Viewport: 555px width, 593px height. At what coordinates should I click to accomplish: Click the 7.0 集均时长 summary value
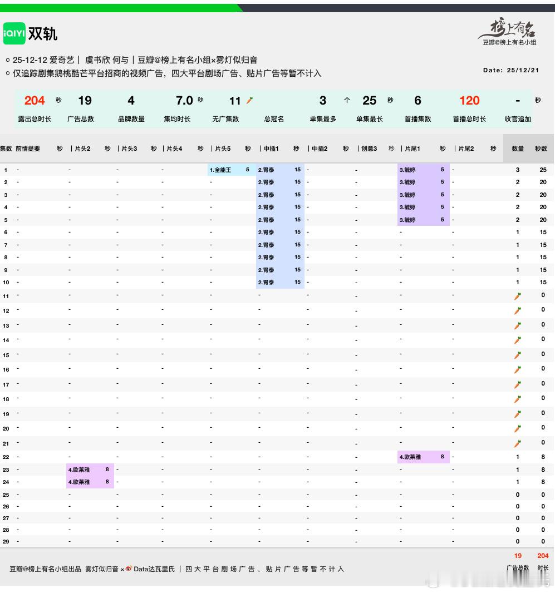pos(184,100)
